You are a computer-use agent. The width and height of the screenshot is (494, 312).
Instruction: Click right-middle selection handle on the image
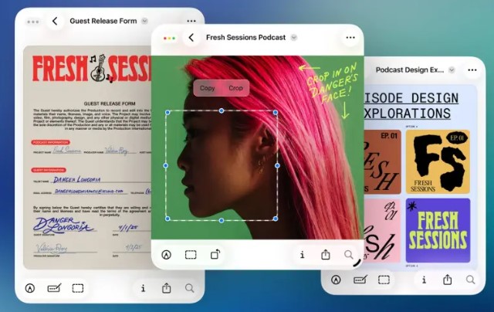click(x=277, y=165)
